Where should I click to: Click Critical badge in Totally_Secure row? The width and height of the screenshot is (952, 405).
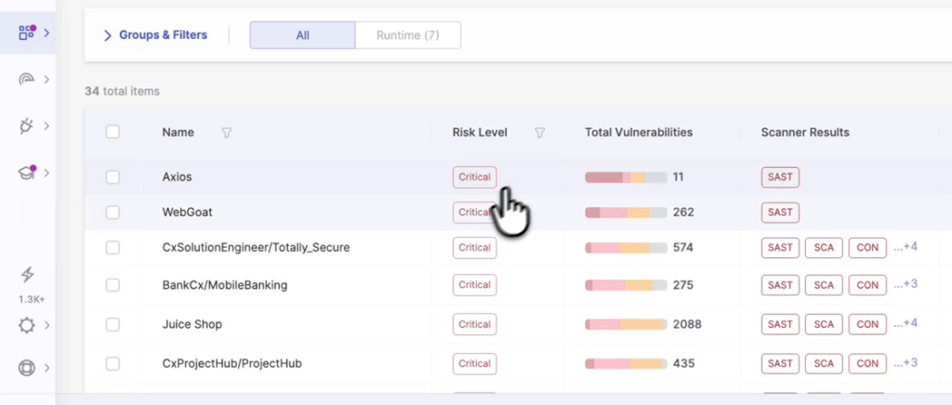coord(474,247)
